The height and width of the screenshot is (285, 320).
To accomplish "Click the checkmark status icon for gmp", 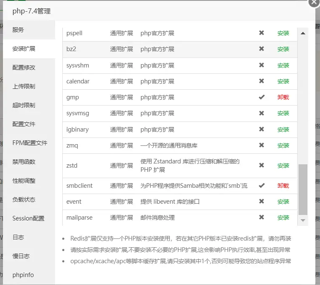I will [x=262, y=97].
